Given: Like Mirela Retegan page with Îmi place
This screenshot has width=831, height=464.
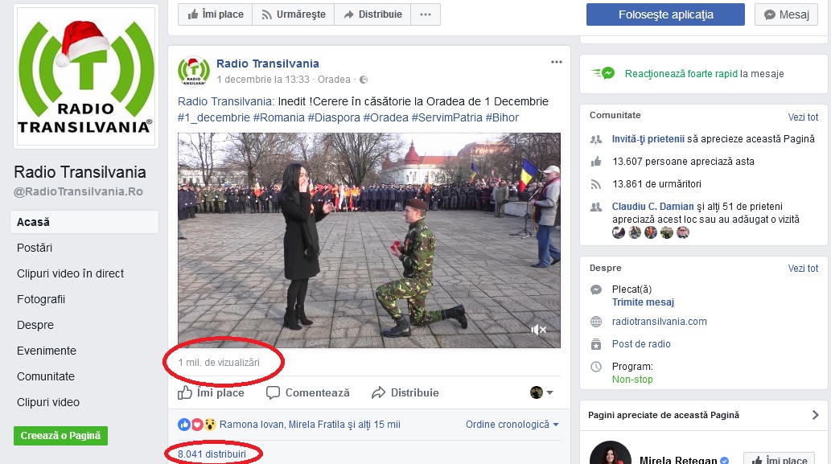Looking at the screenshot, I should [x=779, y=459].
